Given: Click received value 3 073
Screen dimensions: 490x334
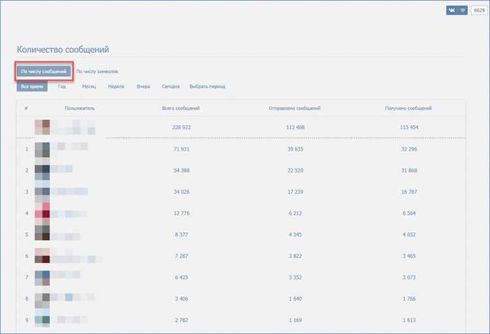Looking at the screenshot, I should click(409, 277).
